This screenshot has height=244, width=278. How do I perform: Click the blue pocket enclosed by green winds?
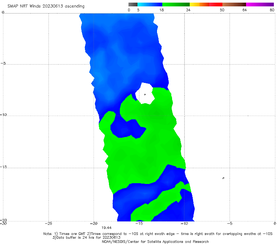coord(128,129)
